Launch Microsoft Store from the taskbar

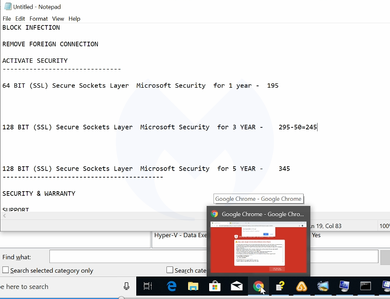(x=215, y=287)
